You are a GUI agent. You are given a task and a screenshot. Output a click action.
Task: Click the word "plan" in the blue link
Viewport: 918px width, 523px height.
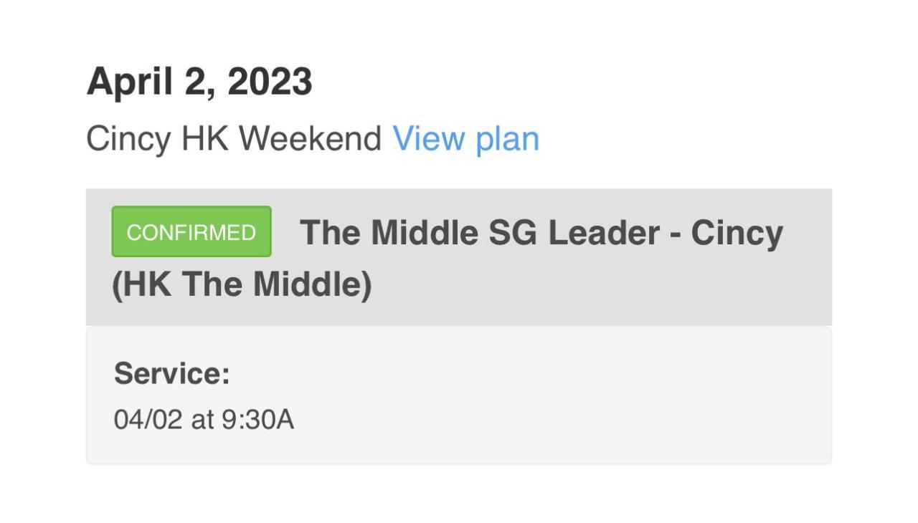[x=507, y=139]
